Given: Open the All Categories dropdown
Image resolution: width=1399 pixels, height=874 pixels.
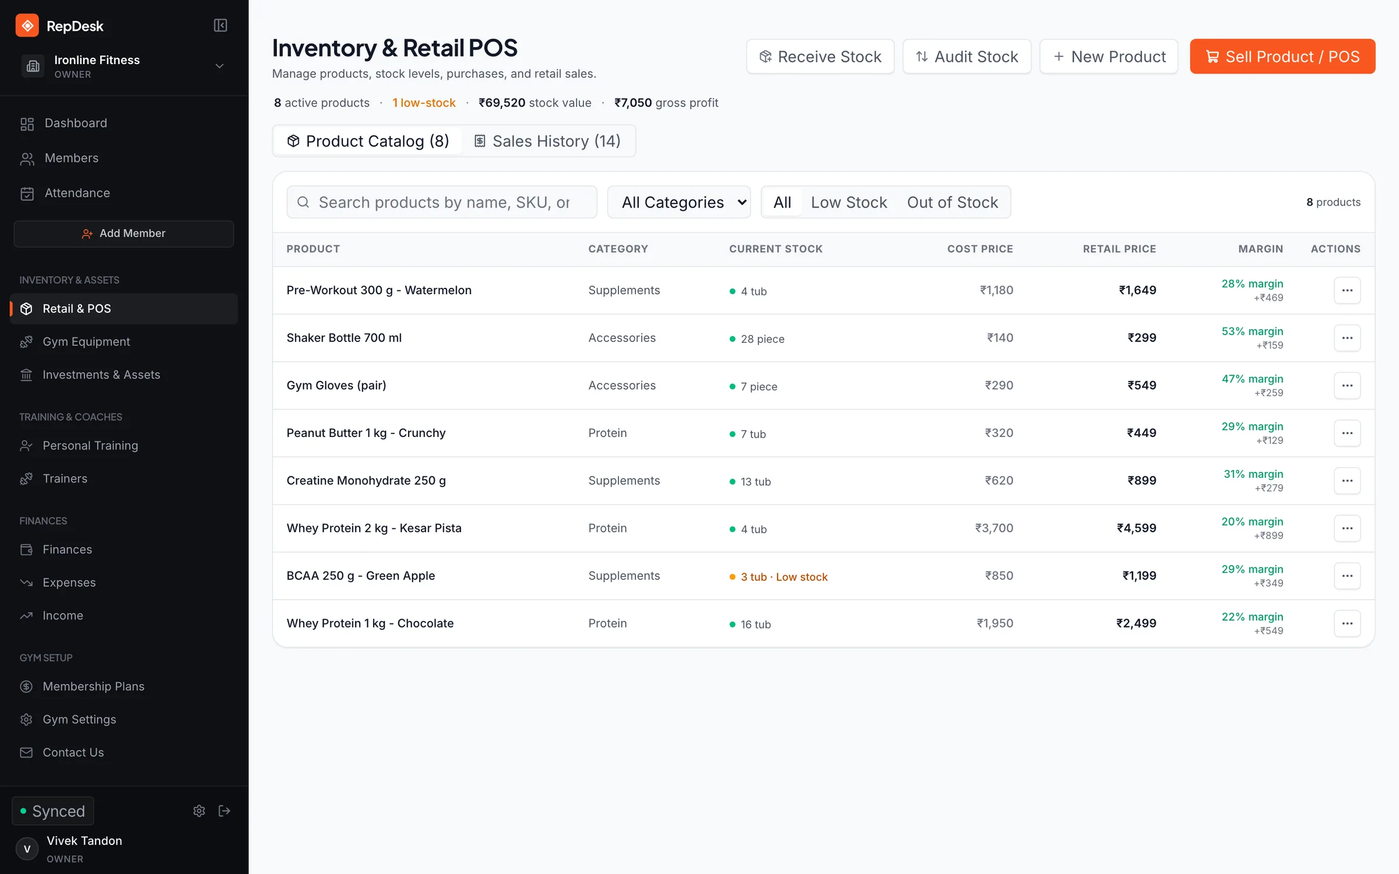Looking at the screenshot, I should (679, 202).
